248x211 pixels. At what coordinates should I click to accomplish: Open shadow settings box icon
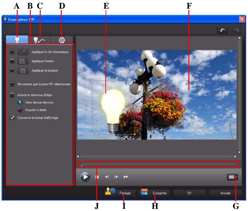(23, 61)
